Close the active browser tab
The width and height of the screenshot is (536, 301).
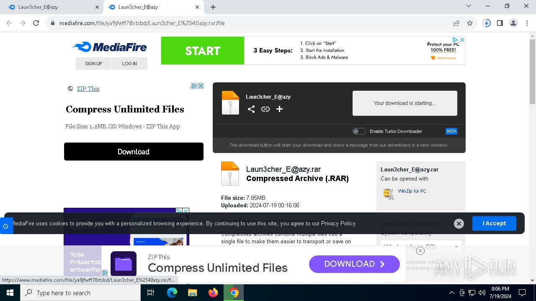click(x=197, y=7)
